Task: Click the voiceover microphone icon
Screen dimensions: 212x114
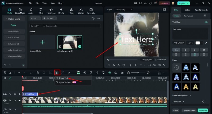Action: pos(97,73)
